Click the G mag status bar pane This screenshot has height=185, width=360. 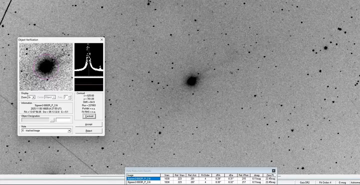pos(342,183)
